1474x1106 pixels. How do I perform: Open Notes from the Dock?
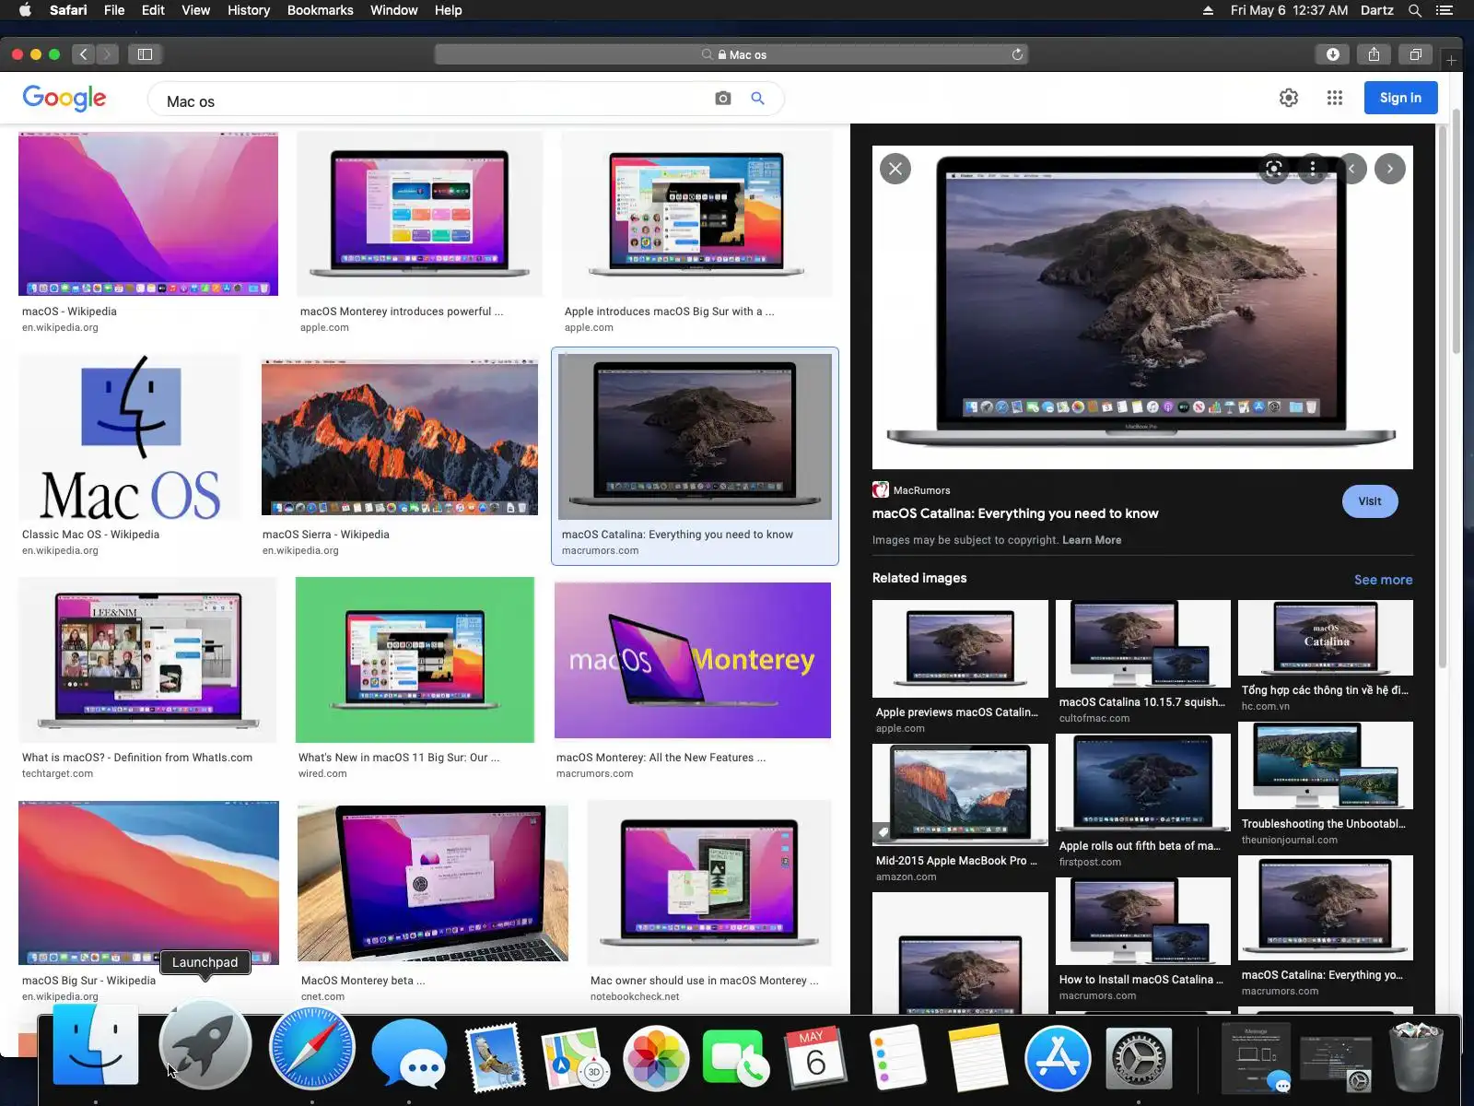[977, 1058]
